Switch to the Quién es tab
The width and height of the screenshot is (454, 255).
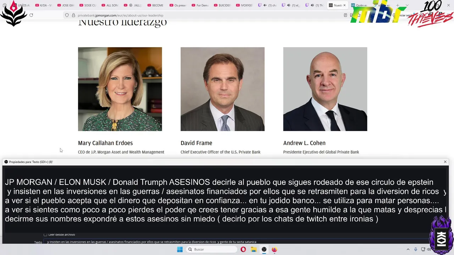[360, 5]
